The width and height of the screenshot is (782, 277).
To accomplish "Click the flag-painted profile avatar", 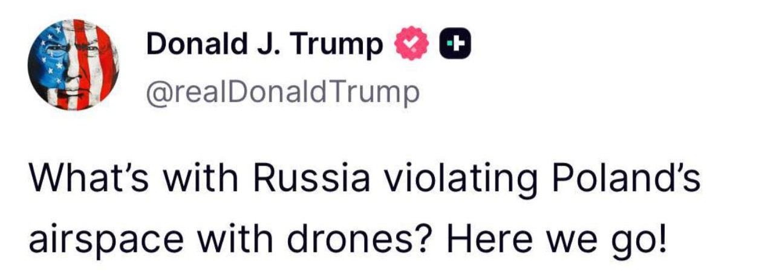I will [x=73, y=65].
